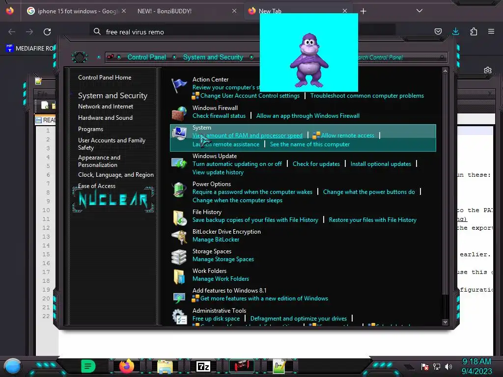Click the New Tab page settings gear
The image size is (503, 377).
488,70
